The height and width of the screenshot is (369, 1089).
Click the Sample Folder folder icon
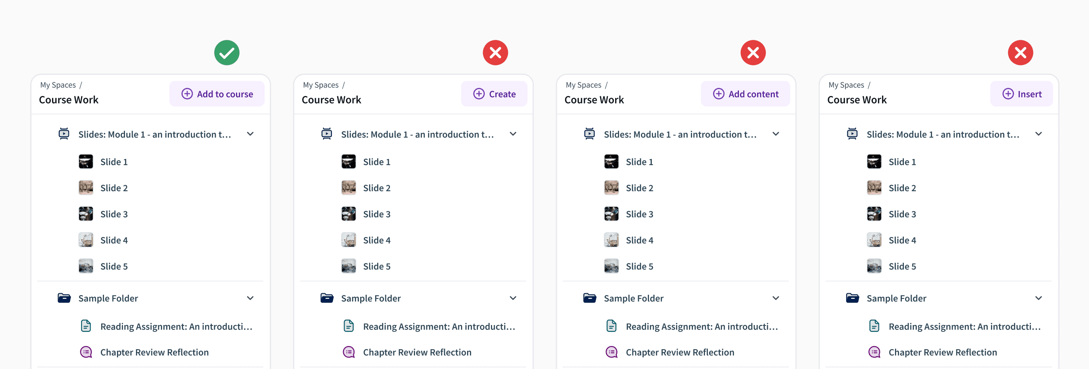pos(64,298)
